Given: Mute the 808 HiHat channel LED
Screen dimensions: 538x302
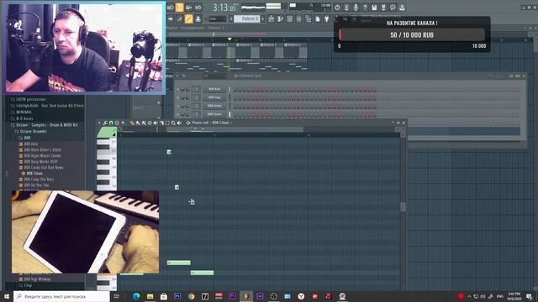Looking at the screenshot, I should (178, 106).
